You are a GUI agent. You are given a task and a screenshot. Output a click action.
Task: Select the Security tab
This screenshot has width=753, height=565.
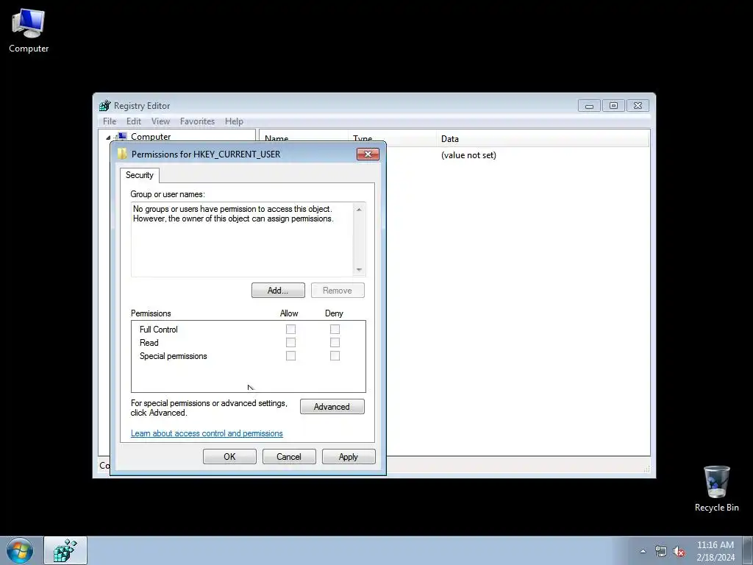pos(139,175)
